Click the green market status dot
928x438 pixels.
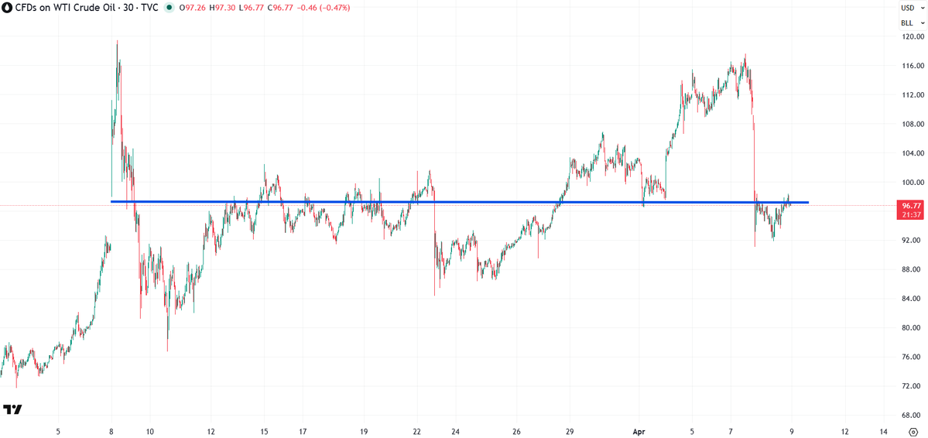point(170,9)
